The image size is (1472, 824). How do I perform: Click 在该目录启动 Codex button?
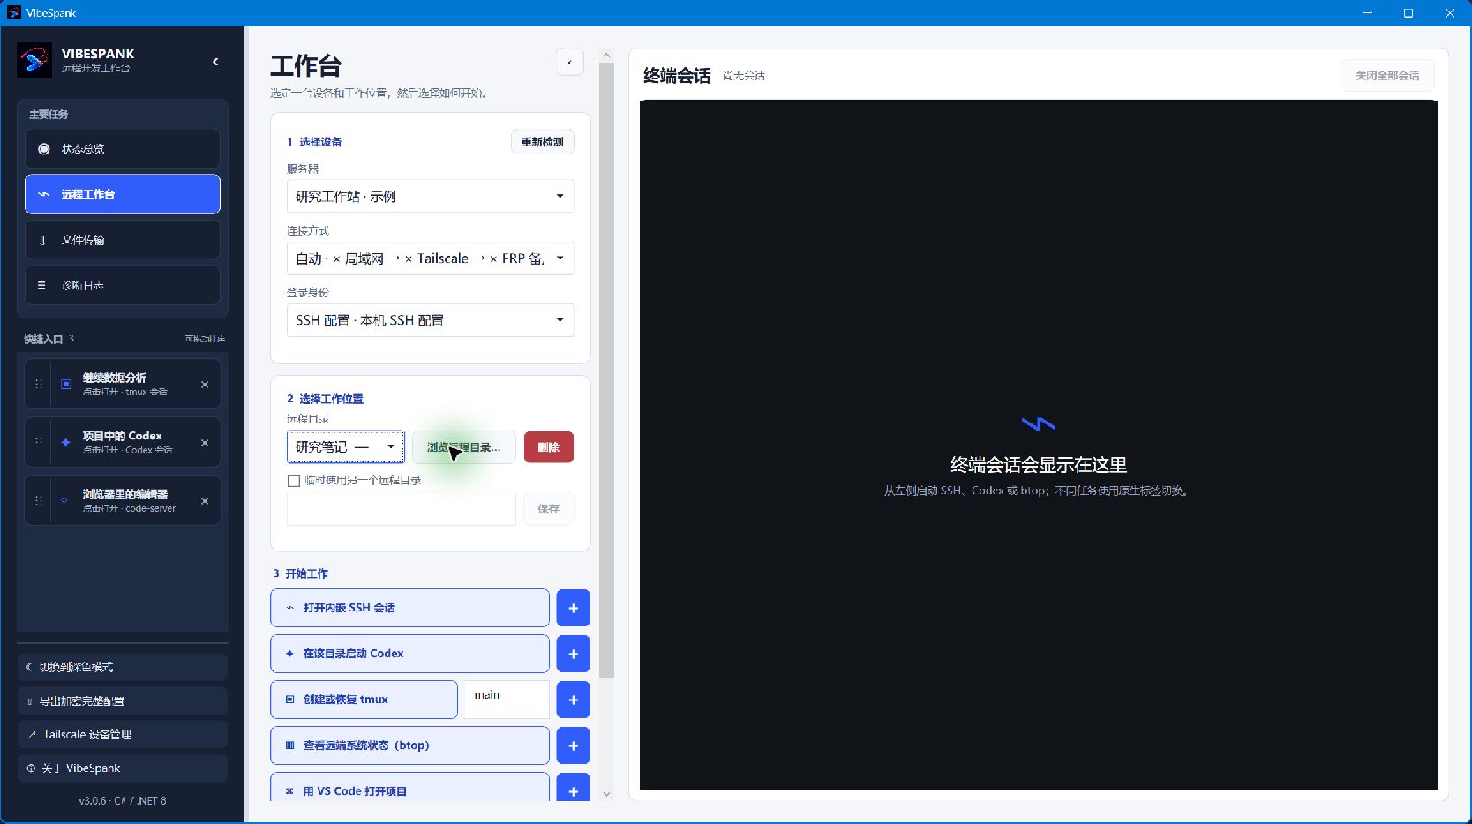point(409,654)
